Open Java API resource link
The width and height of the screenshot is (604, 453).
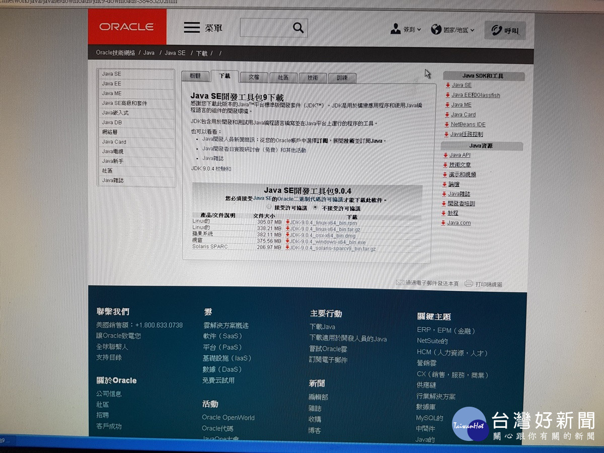[x=460, y=155]
